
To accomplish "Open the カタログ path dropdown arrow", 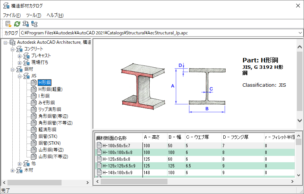I will (300, 33).
